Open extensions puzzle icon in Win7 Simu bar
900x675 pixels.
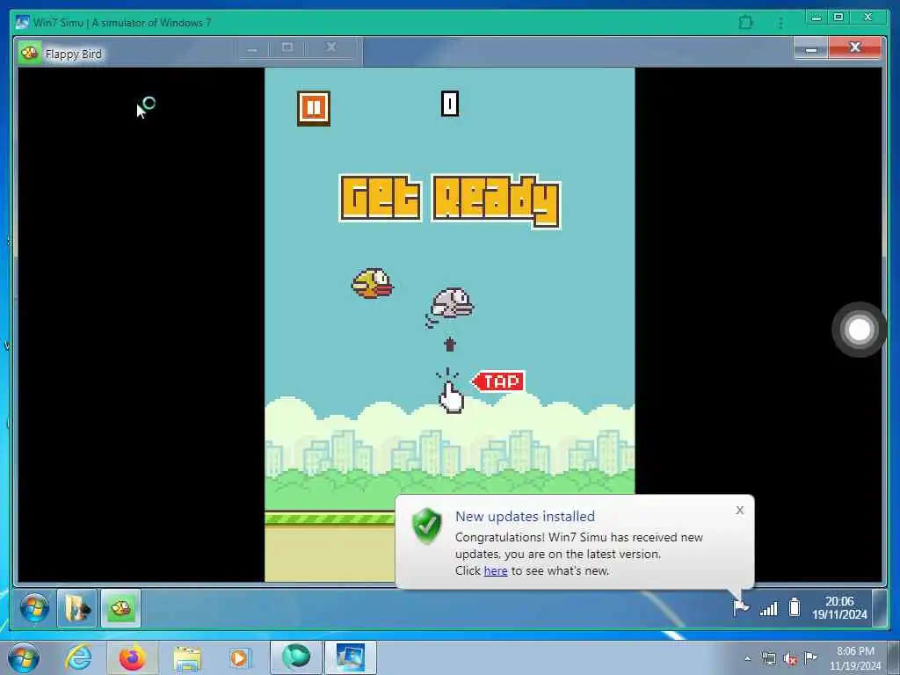click(745, 23)
